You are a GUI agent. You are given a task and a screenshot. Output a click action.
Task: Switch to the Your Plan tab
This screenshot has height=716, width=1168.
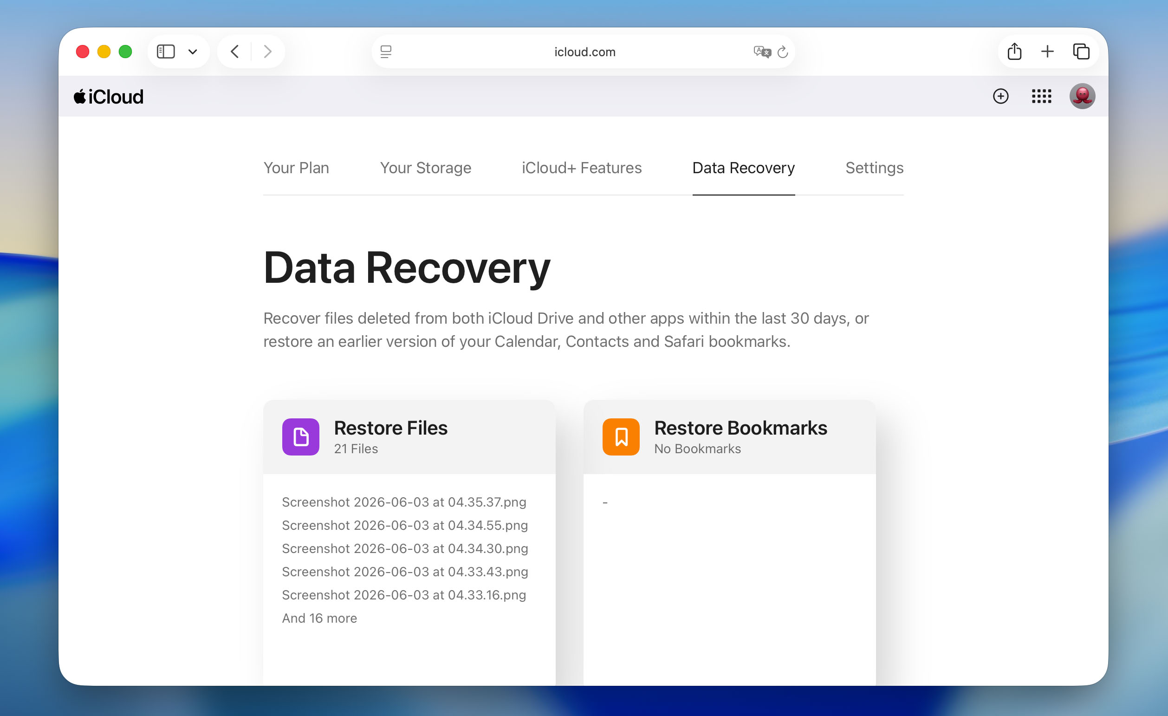(x=296, y=168)
